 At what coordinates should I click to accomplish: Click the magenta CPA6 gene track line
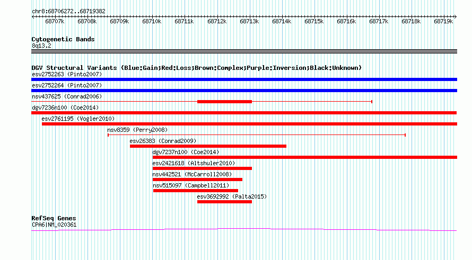pyautogui.click(x=244, y=230)
